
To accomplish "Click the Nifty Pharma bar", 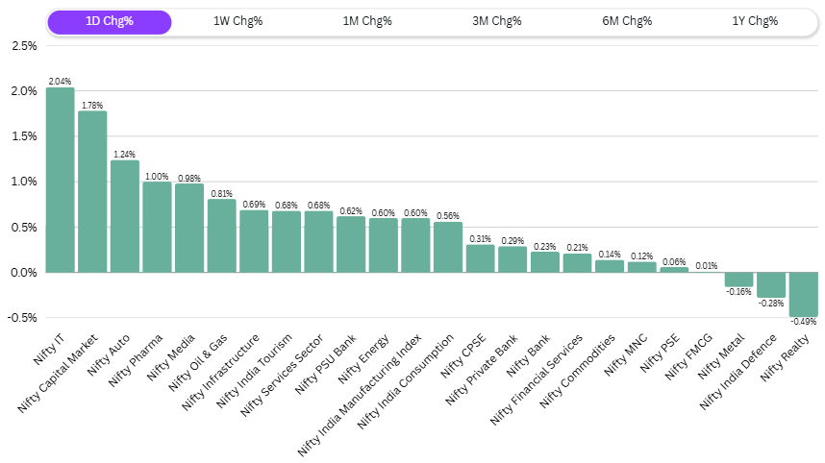I will (157, 228).
